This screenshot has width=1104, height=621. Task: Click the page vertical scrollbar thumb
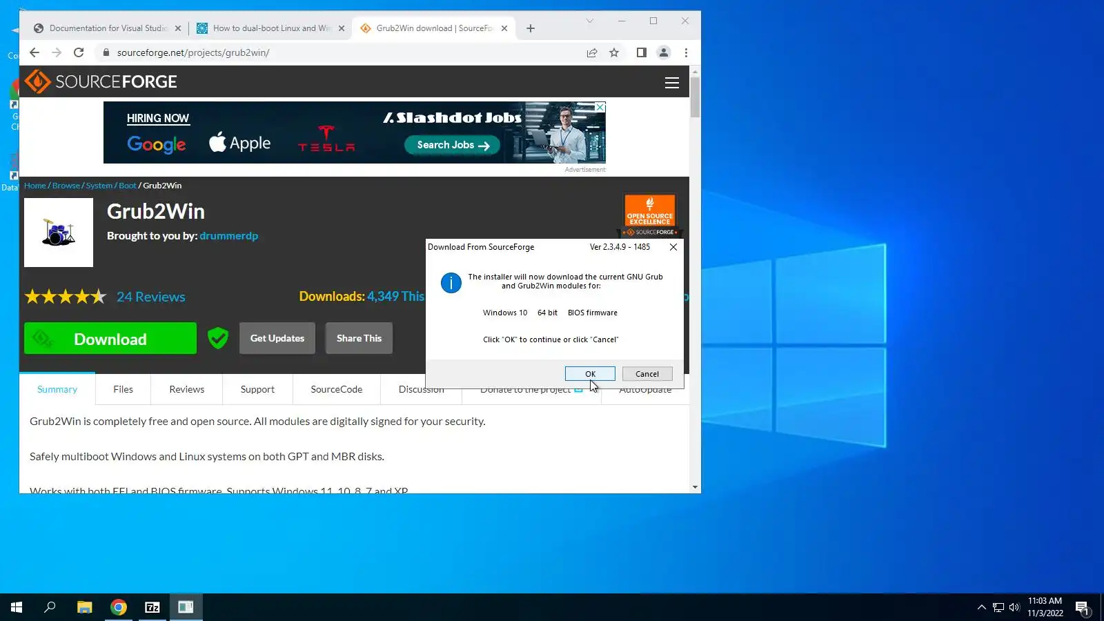point(695,97)
